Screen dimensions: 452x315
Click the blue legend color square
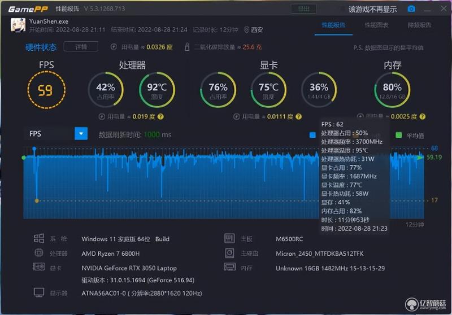(x=312, y=135)
